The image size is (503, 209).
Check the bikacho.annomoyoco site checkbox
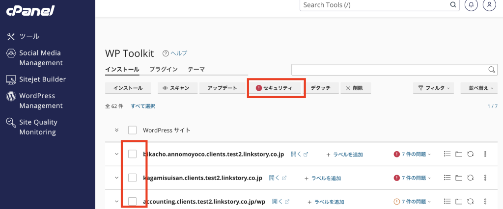click(x=132, y=154)
